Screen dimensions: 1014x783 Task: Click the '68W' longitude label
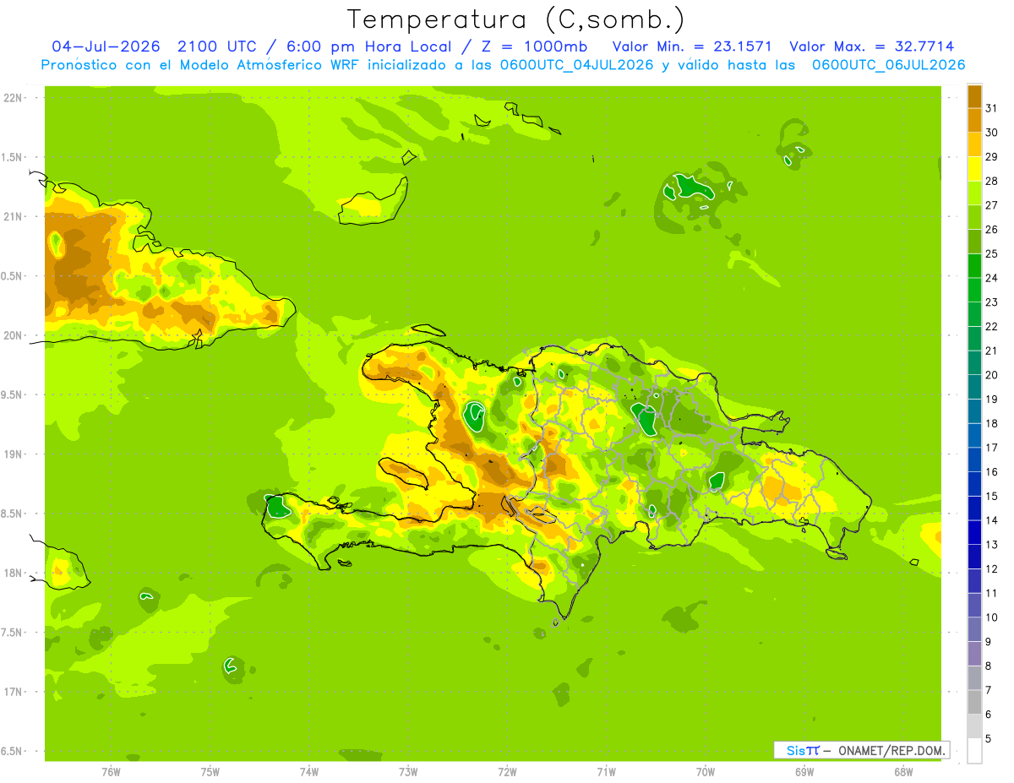click(903, 771)
